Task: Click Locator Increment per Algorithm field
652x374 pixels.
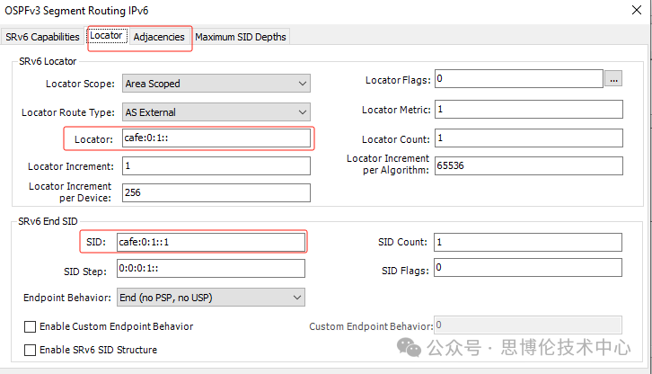Action: 528,165
